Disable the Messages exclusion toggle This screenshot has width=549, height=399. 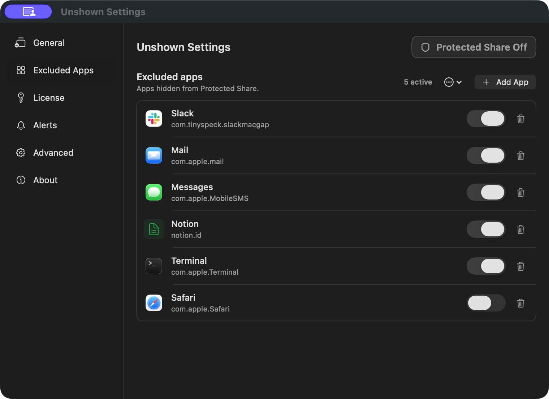[486, 192]
